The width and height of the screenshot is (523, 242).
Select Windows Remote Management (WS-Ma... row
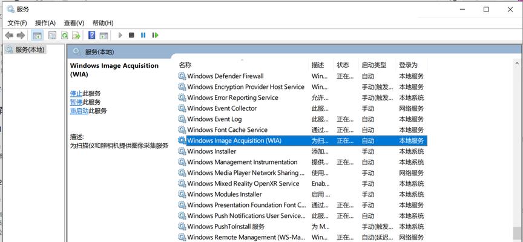(x=302, y=237)
